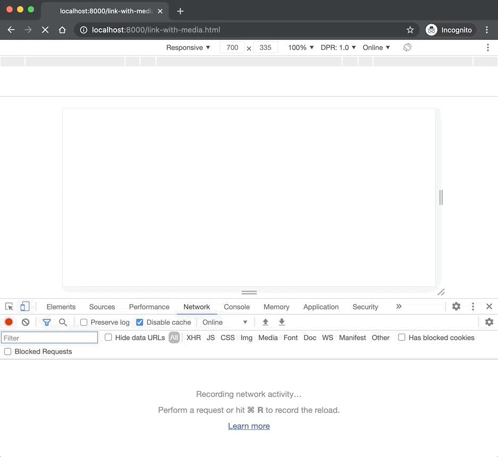Enable the Has blocked cookies checkbox

[402, 337]
